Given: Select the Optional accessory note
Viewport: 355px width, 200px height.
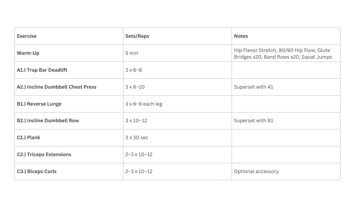Looking at the screenshot, I should coord(256,171).
